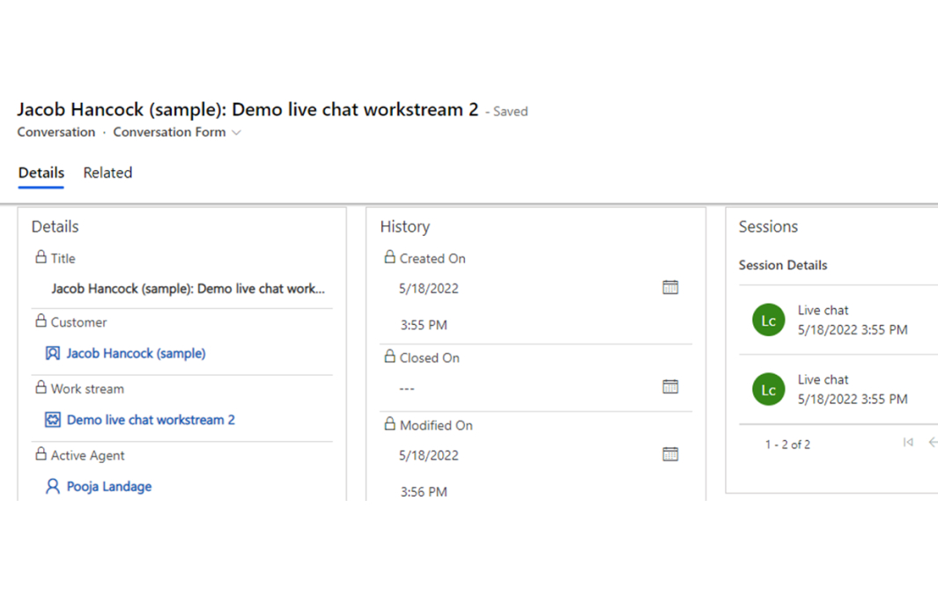Select the first Live chat session avatar
Image resolution: width=938 pixels, height=589 pixels.
point(768,320)
